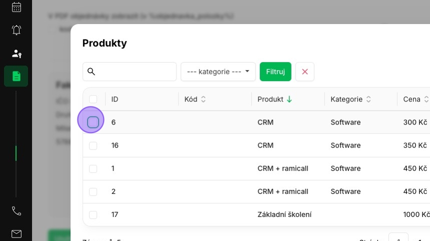Click CRM + ramicall in row ID 1
Viewport: 430px width, 241px height.
click(282, 168)
